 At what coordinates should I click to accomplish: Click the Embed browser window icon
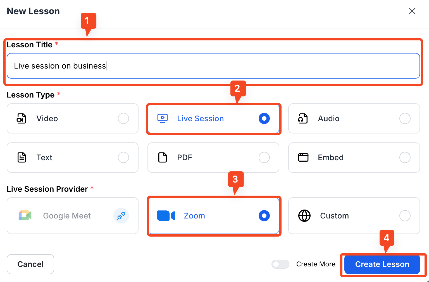(x=303, y=157)
